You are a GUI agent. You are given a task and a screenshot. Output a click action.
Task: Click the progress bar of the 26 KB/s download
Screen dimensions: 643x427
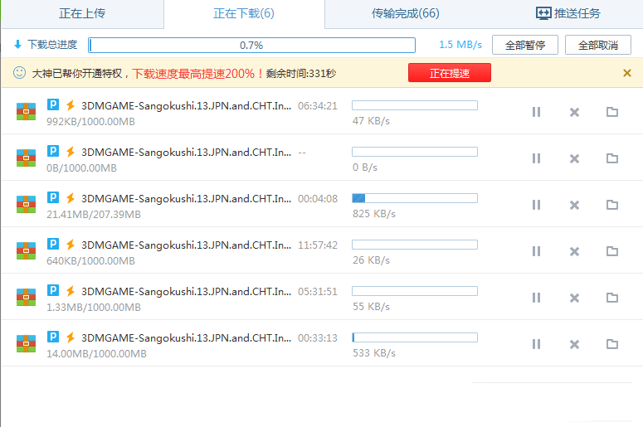click(x=415, y=245)
